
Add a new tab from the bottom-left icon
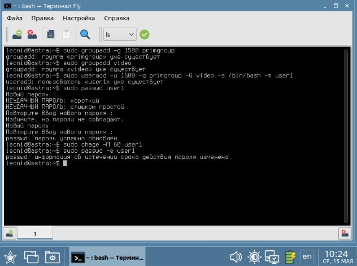tap(10, 233)
